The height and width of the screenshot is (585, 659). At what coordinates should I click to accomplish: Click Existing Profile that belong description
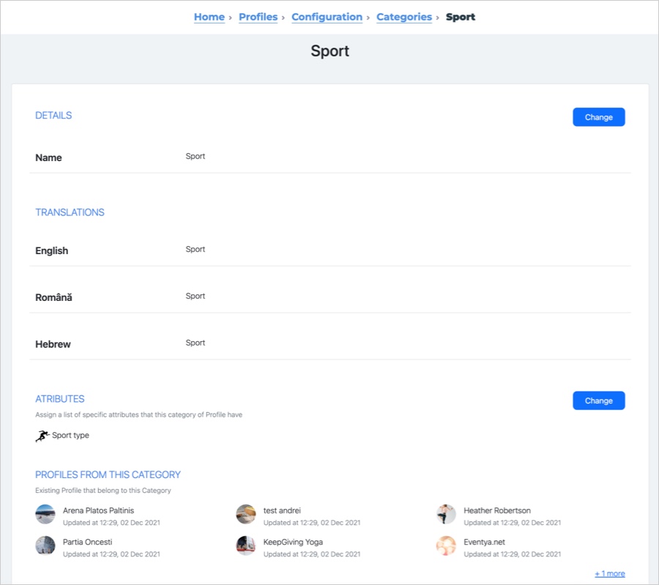[103, 491]
